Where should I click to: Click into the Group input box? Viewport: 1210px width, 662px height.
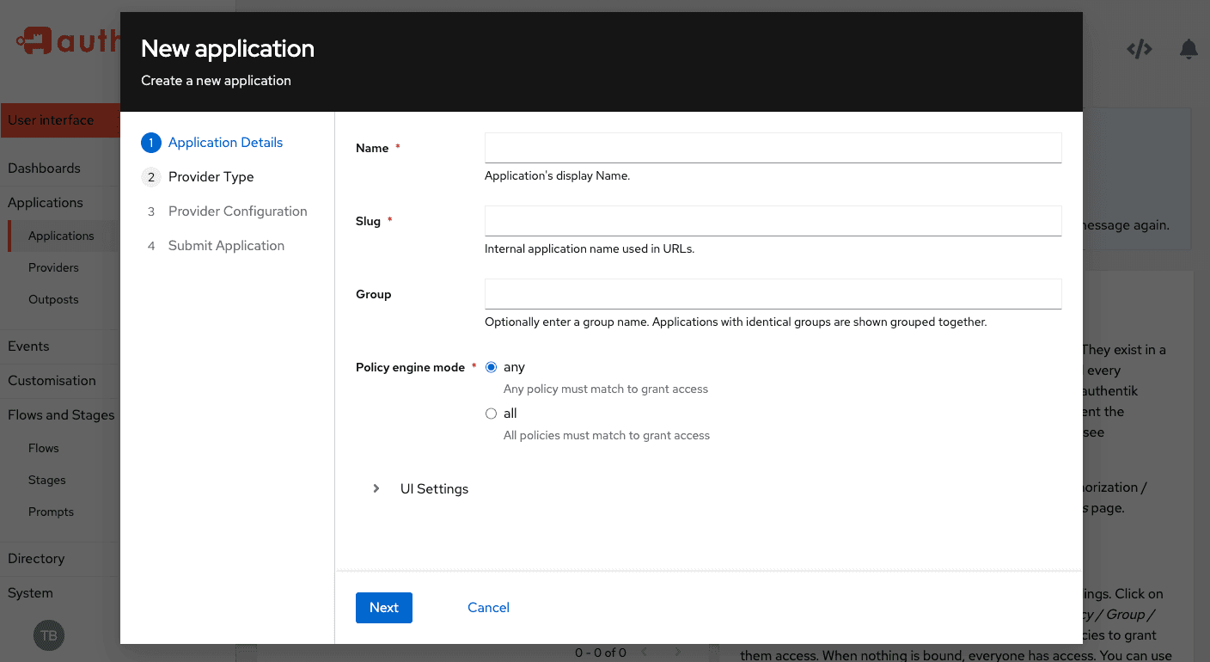coord(773,294)
